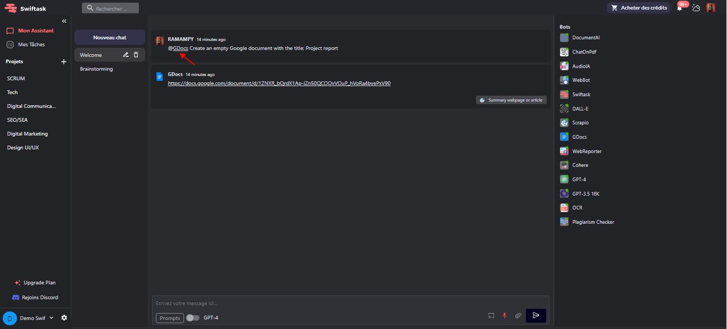Select the DALL-E bot from Bots list
The height and width of the screenshot is (329, 727).
(580, 108)
